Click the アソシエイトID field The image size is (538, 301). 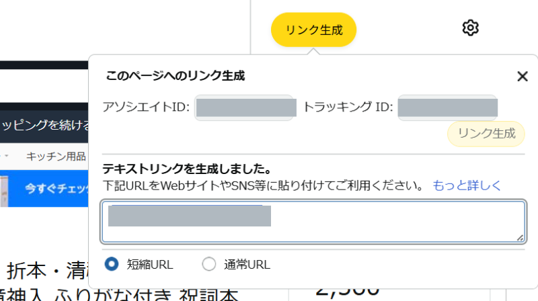(245, 107)
